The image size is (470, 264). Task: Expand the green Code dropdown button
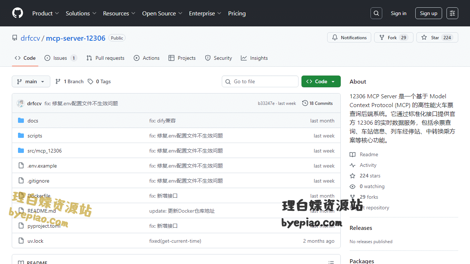pyautogui.click(x=321, y=81)
